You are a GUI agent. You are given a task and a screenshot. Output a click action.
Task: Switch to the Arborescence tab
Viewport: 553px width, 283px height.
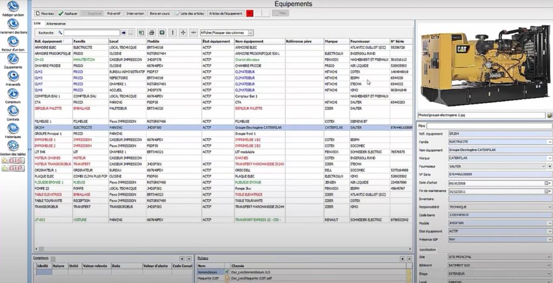tap(56, 24)
